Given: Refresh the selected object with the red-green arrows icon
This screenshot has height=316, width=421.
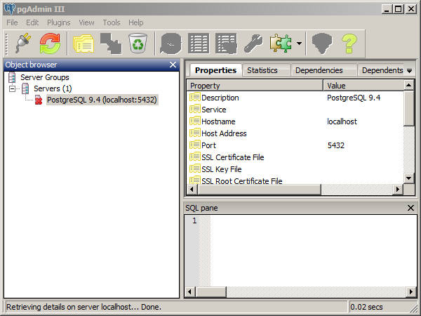Looking at the screenshot, I should 50,43.
